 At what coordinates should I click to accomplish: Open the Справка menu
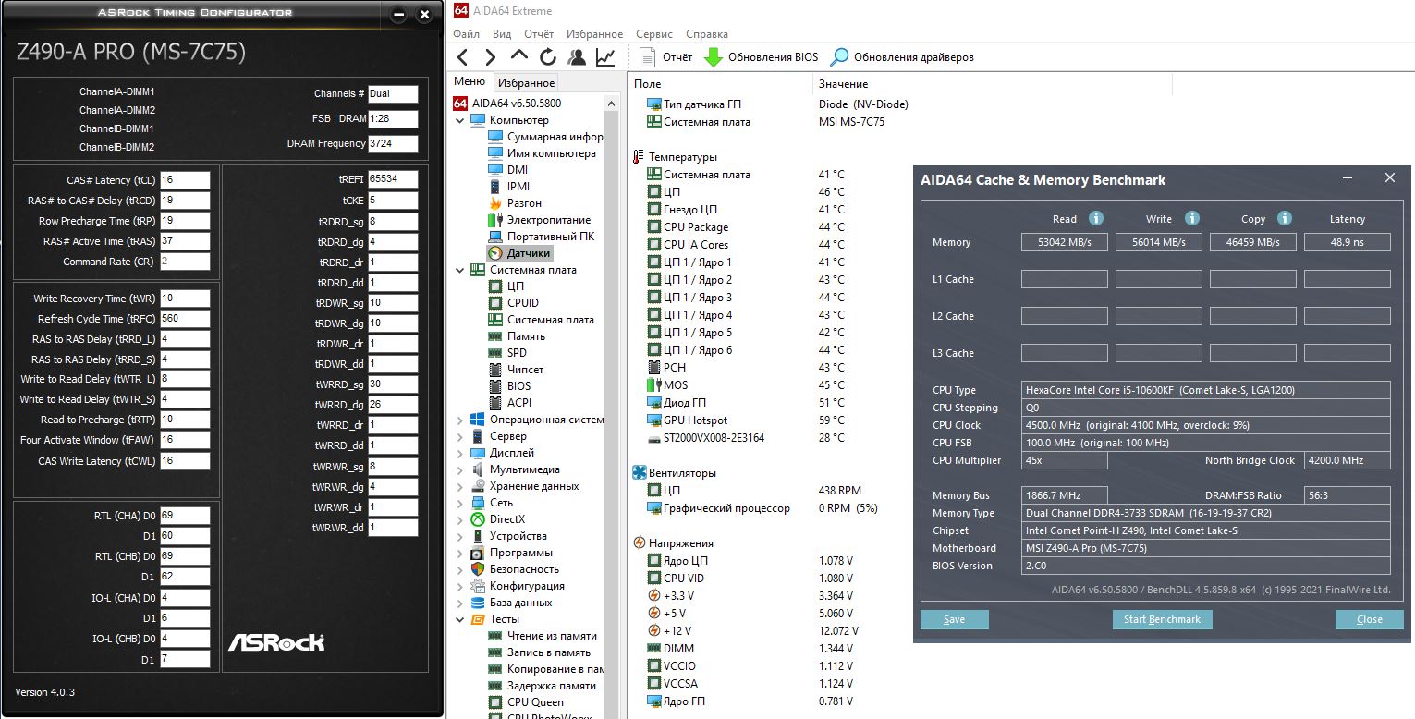coord(707,34)
